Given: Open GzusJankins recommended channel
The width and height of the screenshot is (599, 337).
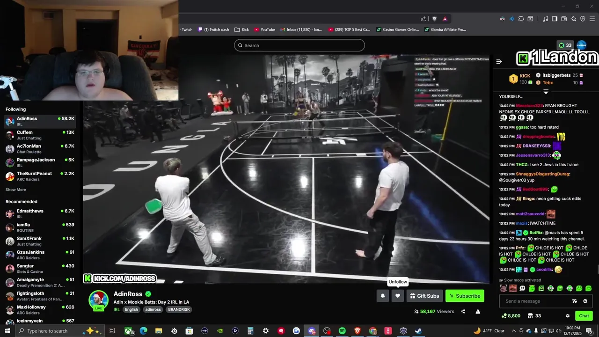Looking at the screenshot, I should tap(40, 255).
